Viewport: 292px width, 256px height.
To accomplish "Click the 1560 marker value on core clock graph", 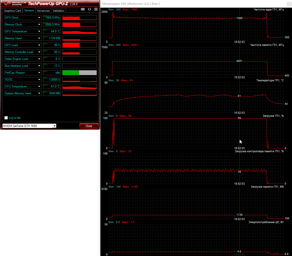I will pyautogui.click(x=239, y=18).
